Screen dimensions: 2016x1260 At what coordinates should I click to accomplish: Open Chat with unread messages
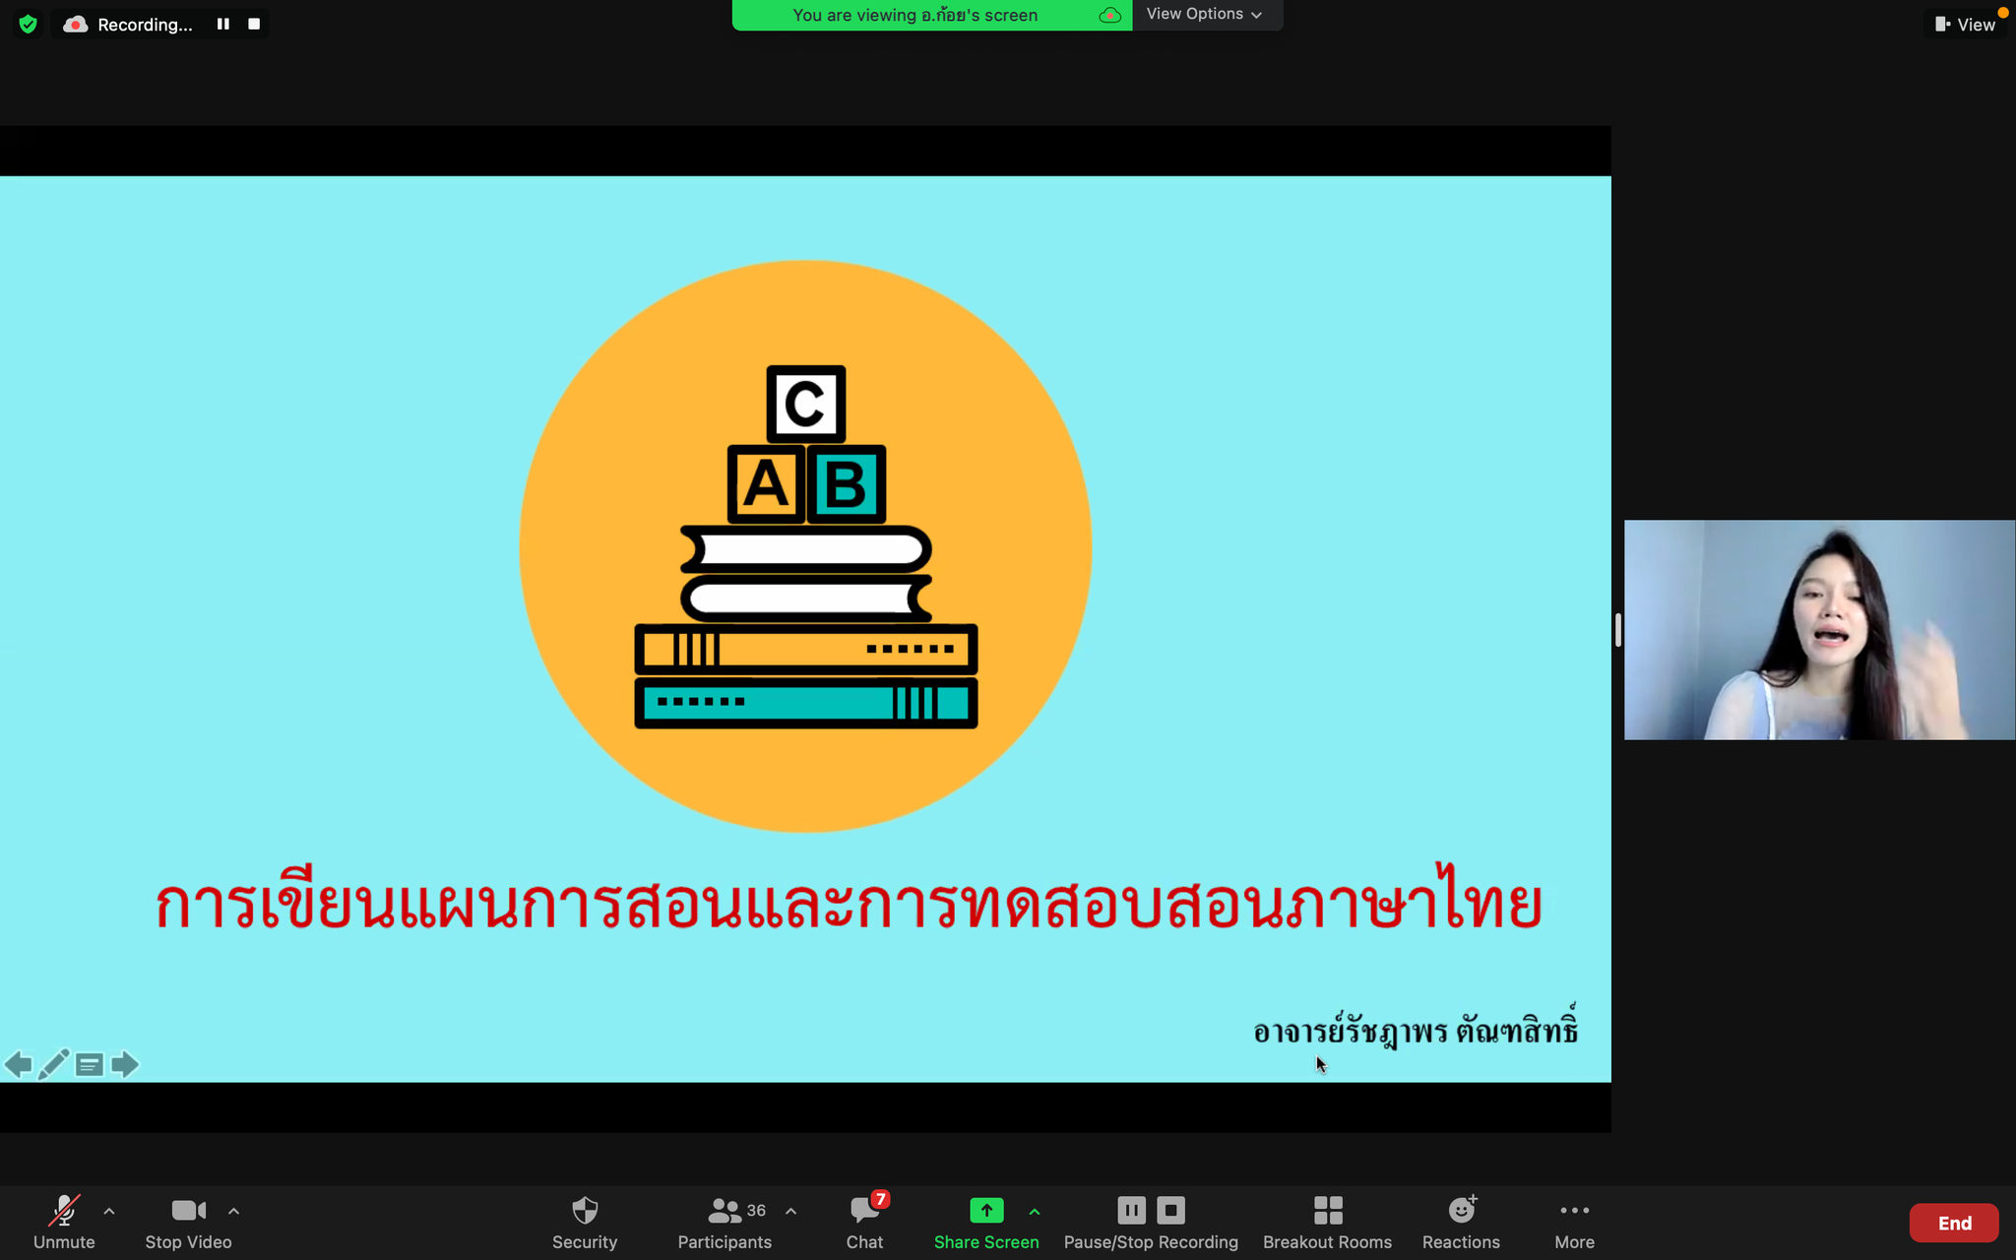click(864, 1222)
